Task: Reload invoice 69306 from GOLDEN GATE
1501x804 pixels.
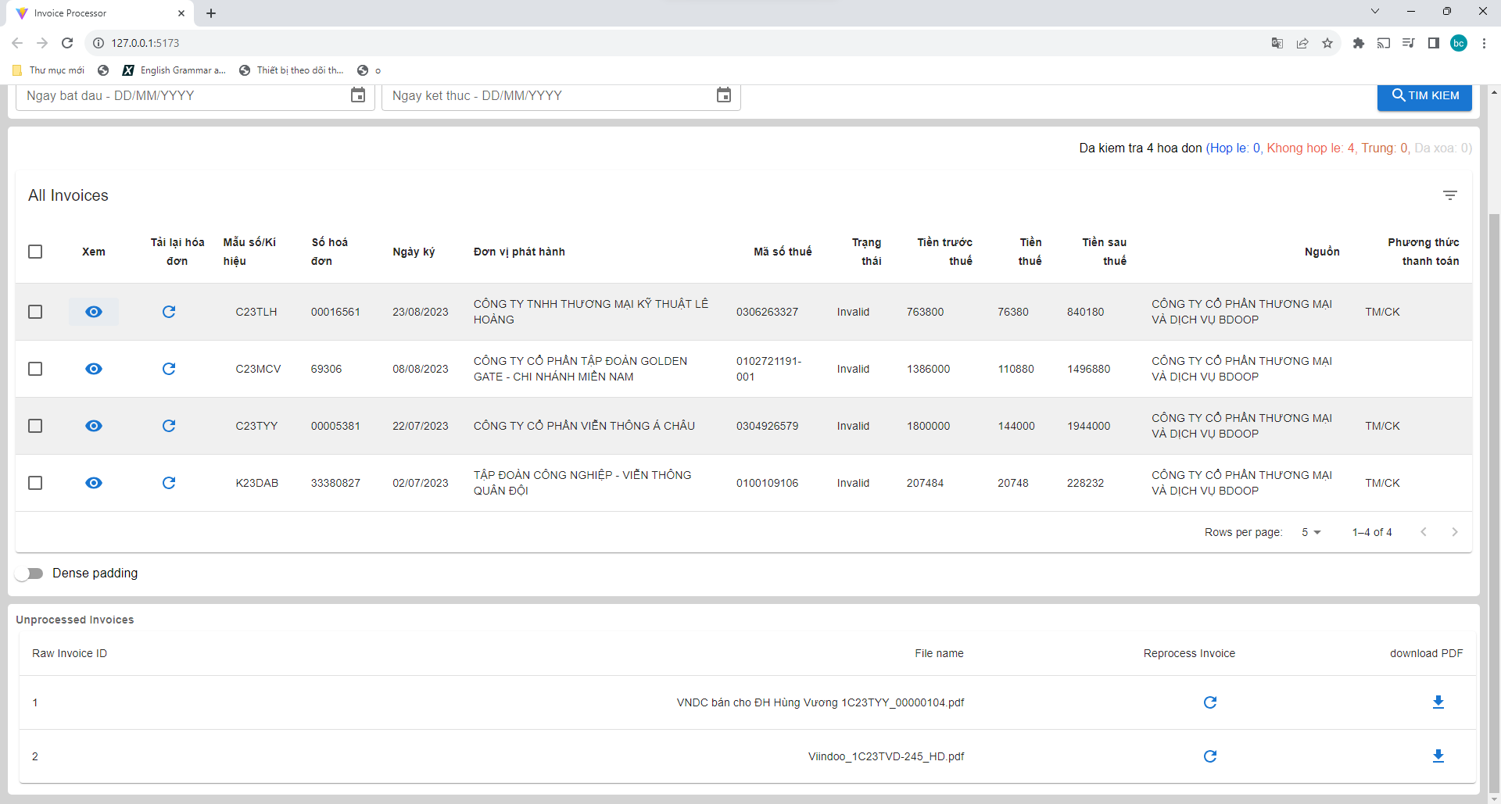Action: [169, 369]
